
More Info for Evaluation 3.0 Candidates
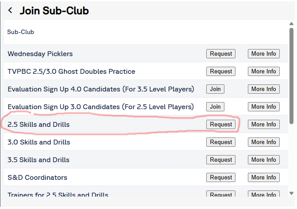click(263, 107)
